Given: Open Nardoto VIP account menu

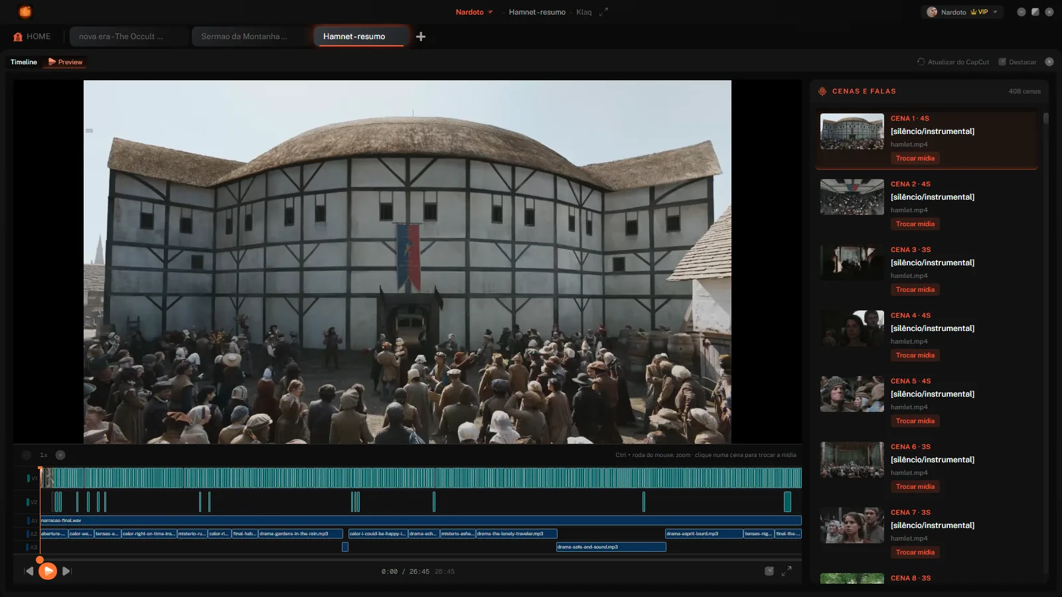Looking at the screenshot, I should point(962,12).
